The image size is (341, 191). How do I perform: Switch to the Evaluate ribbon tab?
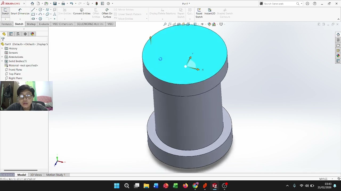(x=44, y=24)
